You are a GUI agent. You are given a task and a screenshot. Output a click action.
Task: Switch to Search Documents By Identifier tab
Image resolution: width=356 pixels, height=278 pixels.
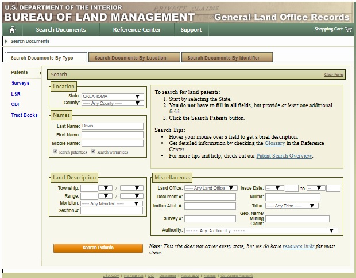(227, 57)
